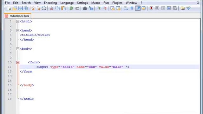Viewport: 203px width, 114px height.
Task: Show all characters pilcrow icon
Action: pyautogui.click(x=132, y=8)
